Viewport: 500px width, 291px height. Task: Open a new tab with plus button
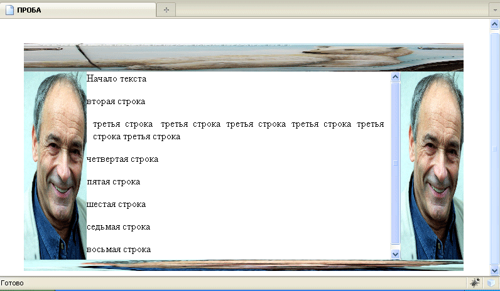(x=166, y=10)
